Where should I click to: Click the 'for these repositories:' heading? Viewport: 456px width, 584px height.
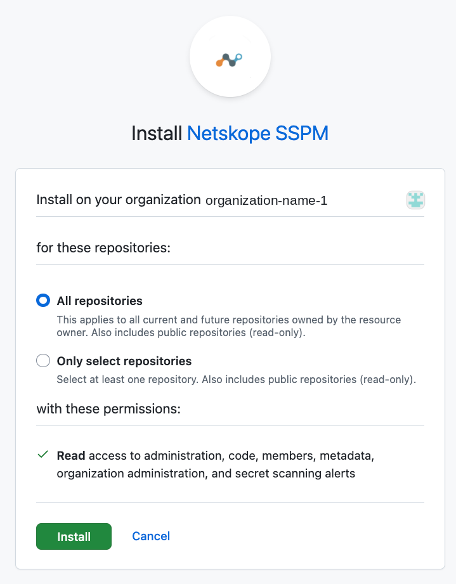pos(103,248)
